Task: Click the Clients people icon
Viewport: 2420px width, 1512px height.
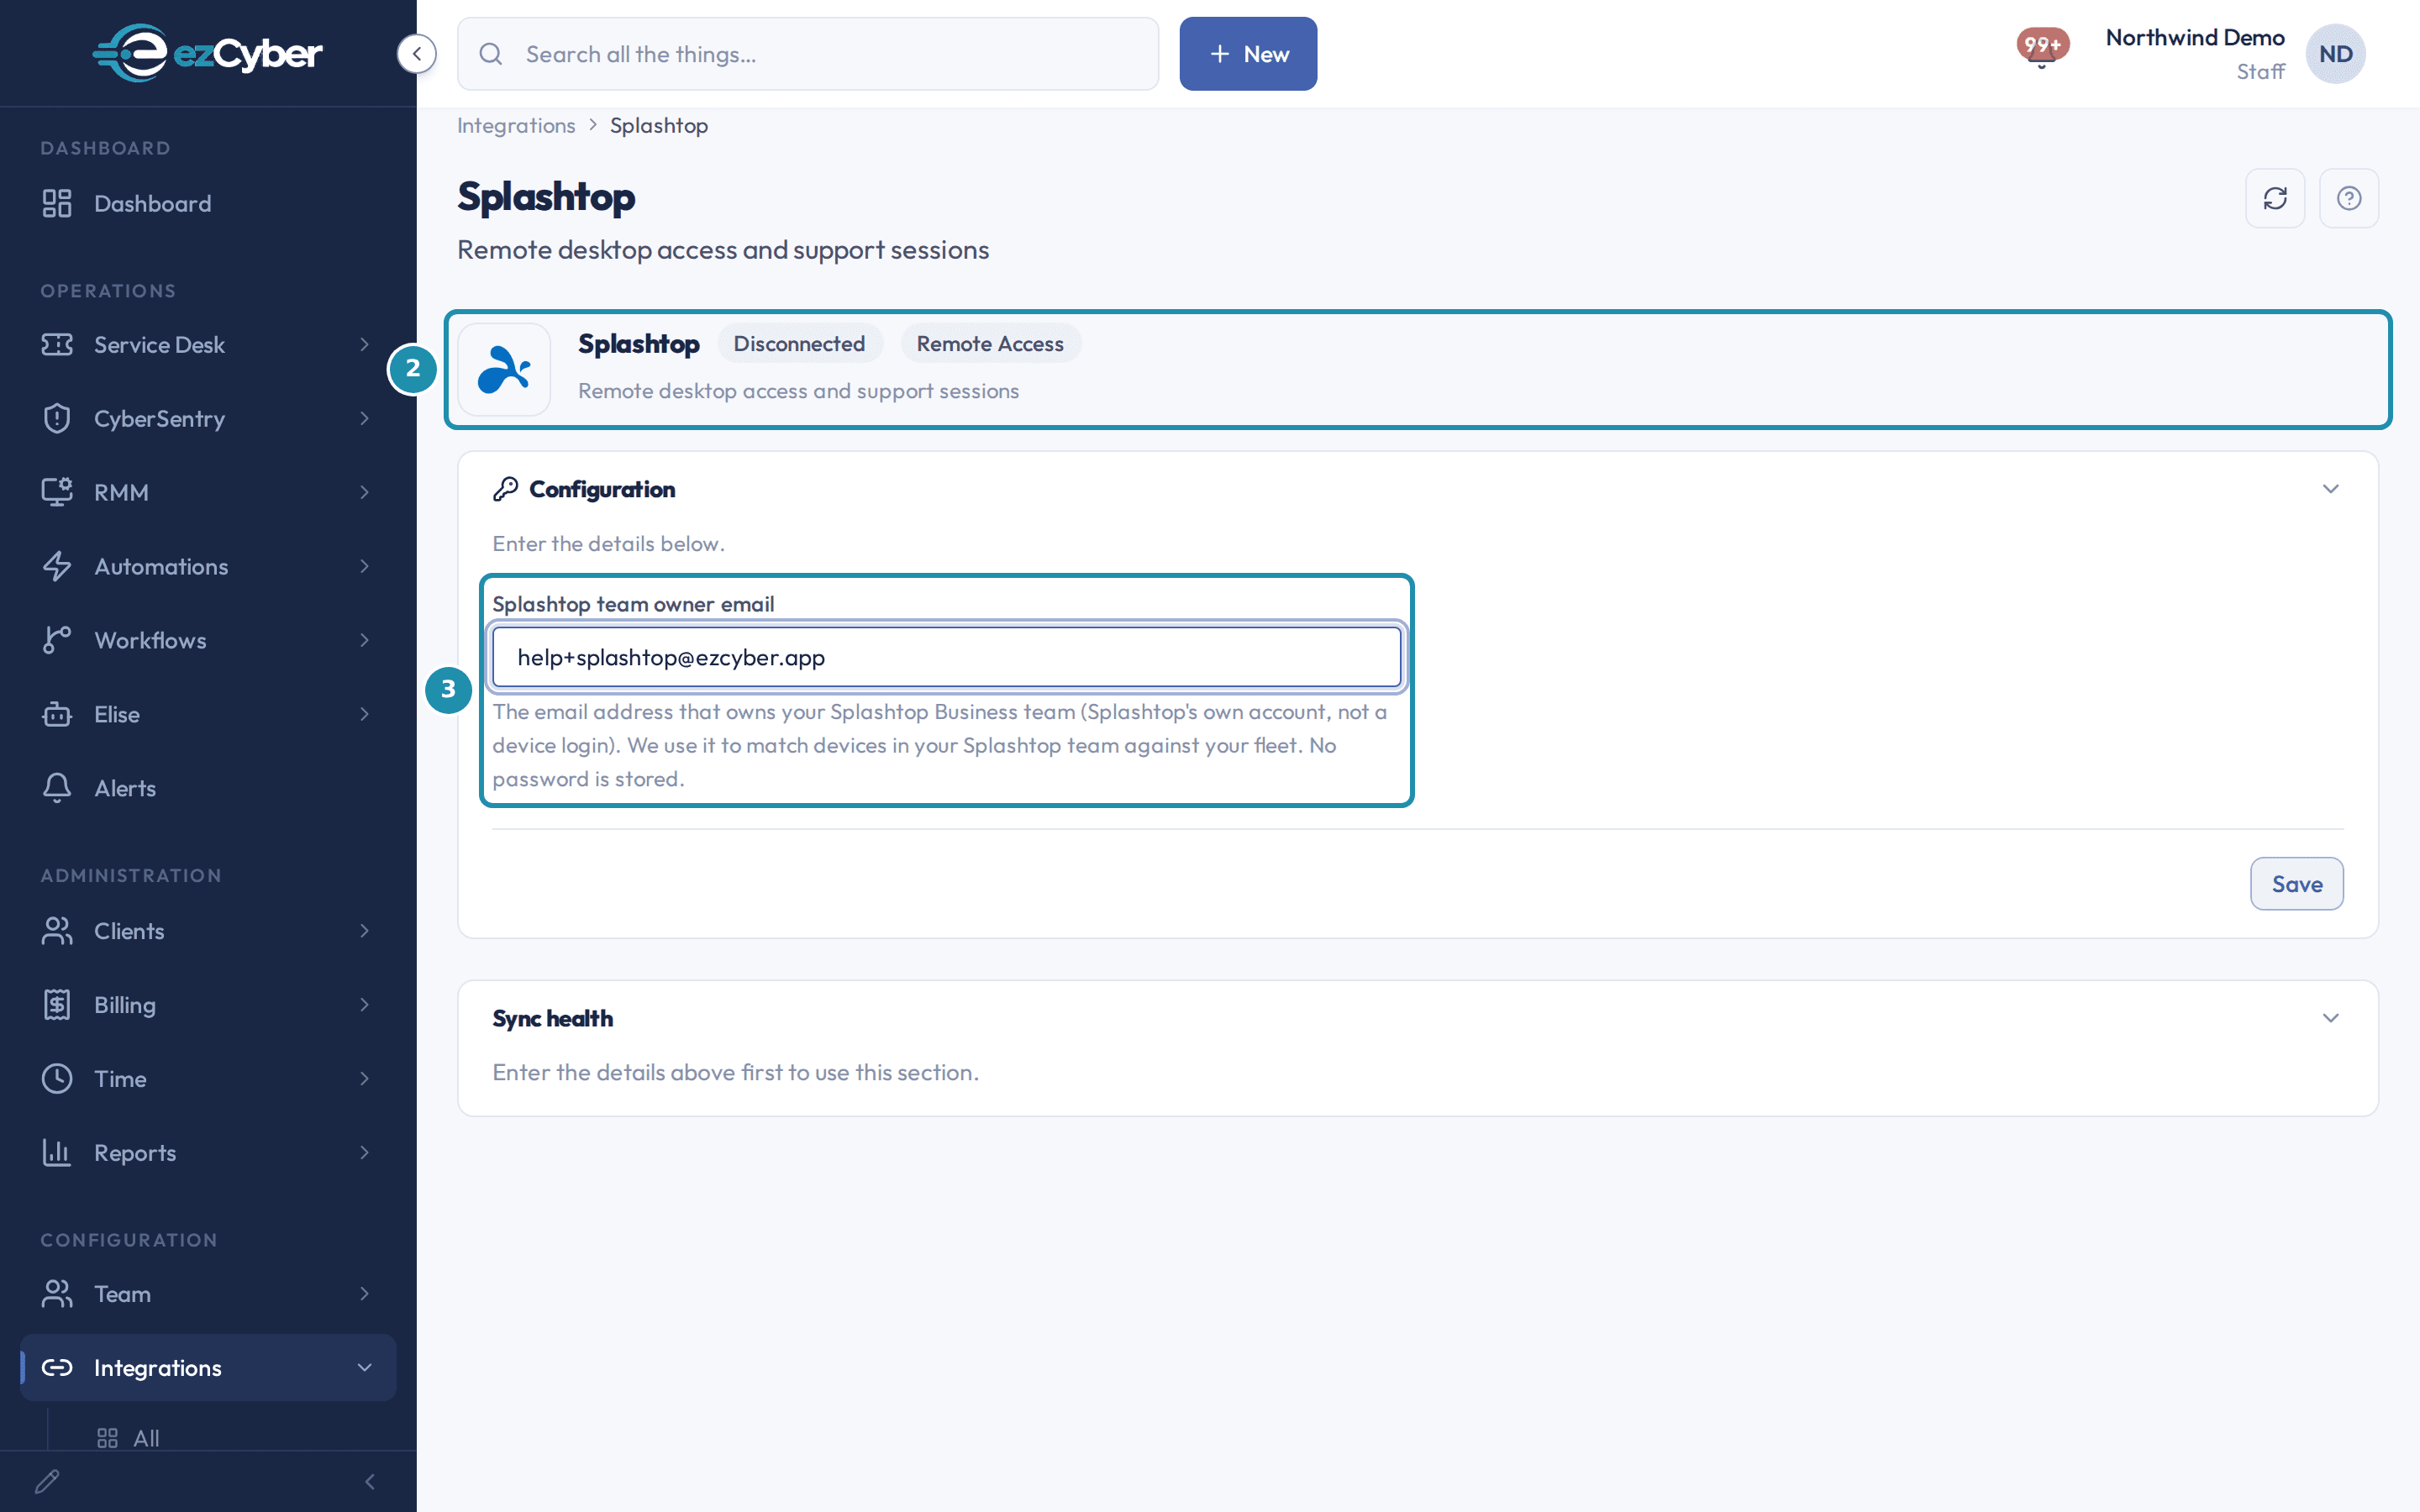Action: point(57,931)
